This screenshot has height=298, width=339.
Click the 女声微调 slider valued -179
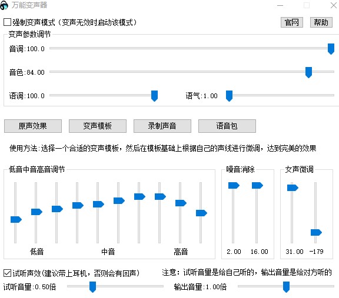pyautogui.click(x=316, y=232)
